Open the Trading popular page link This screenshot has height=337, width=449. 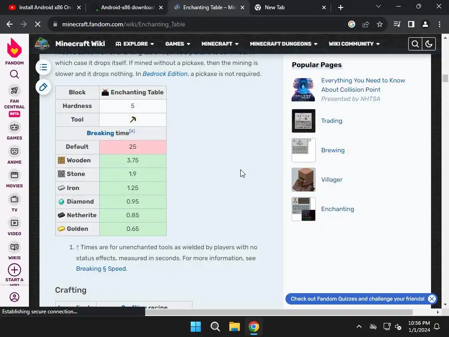coord(331,121)
